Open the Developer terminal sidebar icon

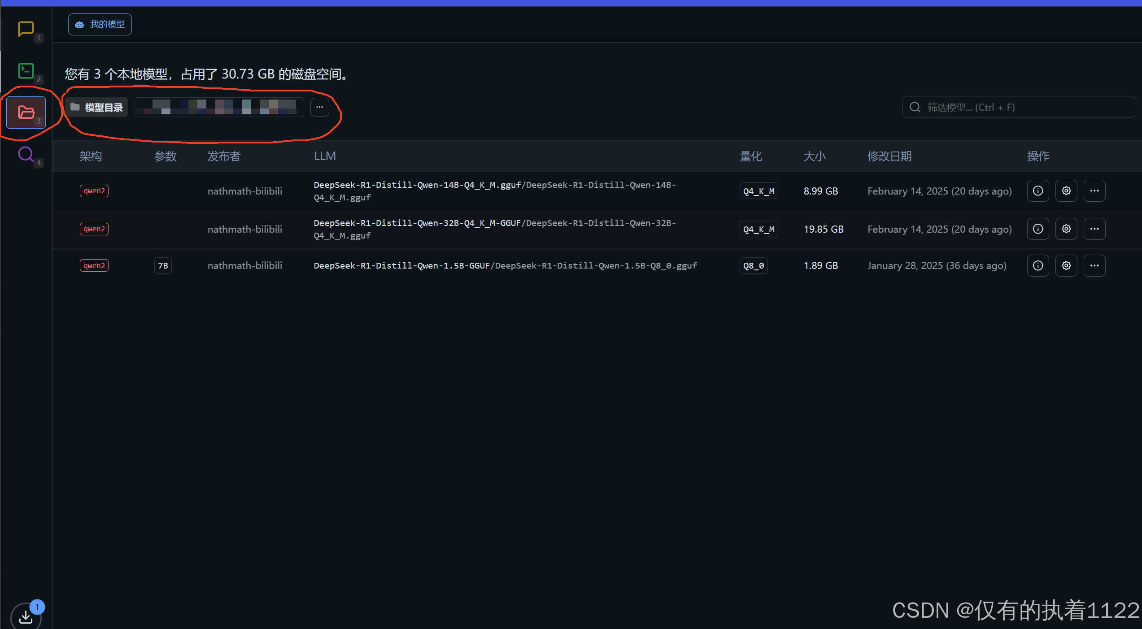point(26,71)
